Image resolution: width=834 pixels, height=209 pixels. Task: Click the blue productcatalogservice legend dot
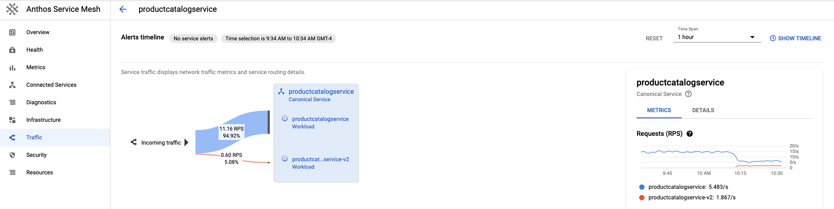pos(642,187)
